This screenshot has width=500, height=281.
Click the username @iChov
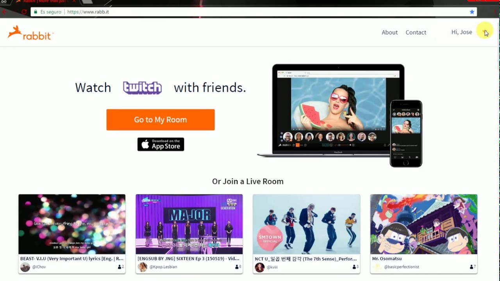(x=39, y=267)
